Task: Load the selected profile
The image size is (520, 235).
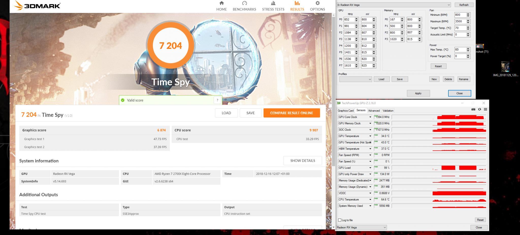Action: tap(381, 79)
